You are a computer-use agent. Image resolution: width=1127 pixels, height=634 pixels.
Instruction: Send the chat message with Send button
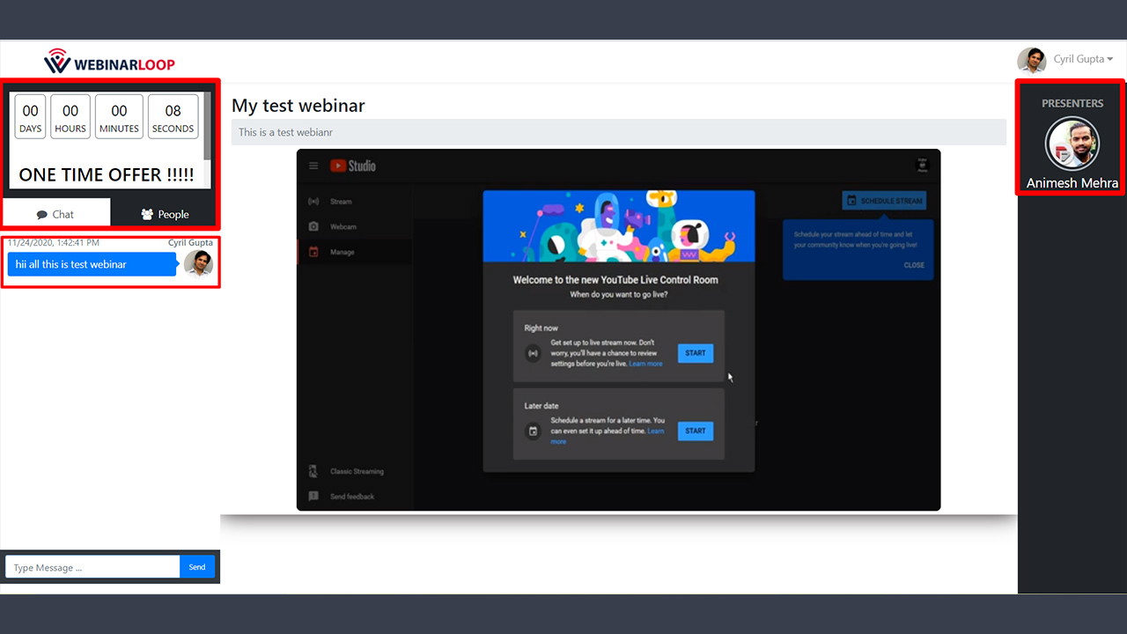click(x=197, y=567)
